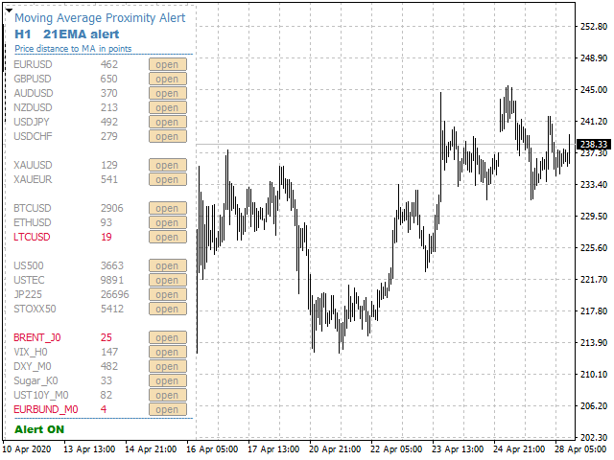Open the XAUEUR chart button
Image resolution: width=614 pixels, height=460 pixels.
(x=168, y=179)
